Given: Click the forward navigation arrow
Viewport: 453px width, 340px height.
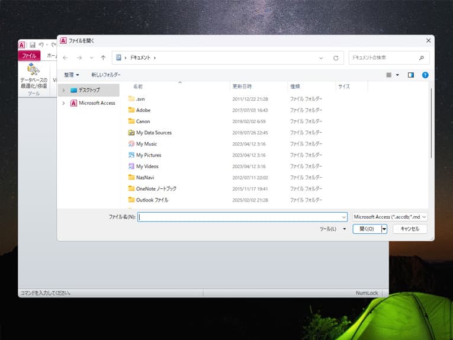Looking at the screenshot, I should click(79, 58).
